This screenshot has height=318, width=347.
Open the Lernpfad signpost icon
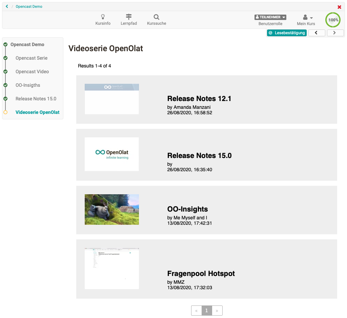[129, 17]
